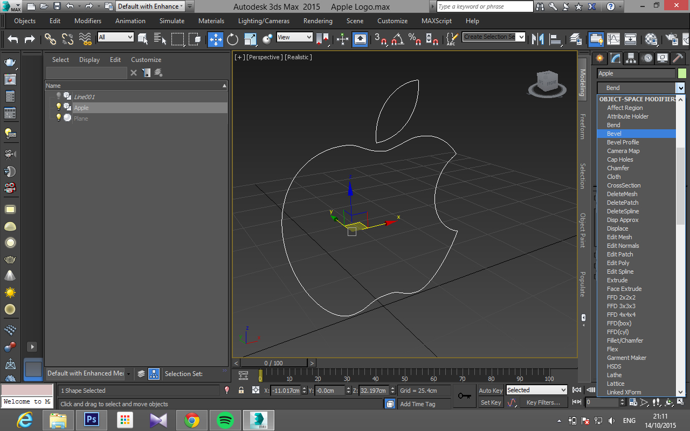Open the workspace selector Default with Enhance

pyautogui.click(x=150, y=6)
